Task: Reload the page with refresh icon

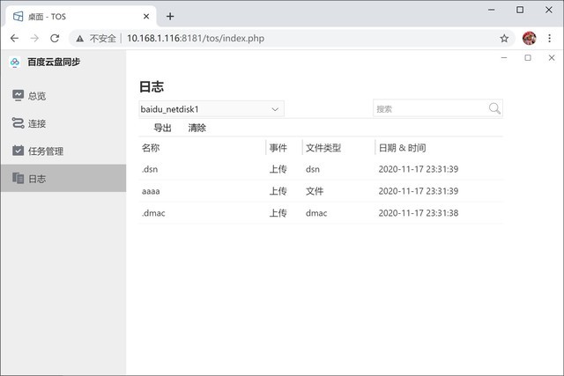Action: (55, 38)
